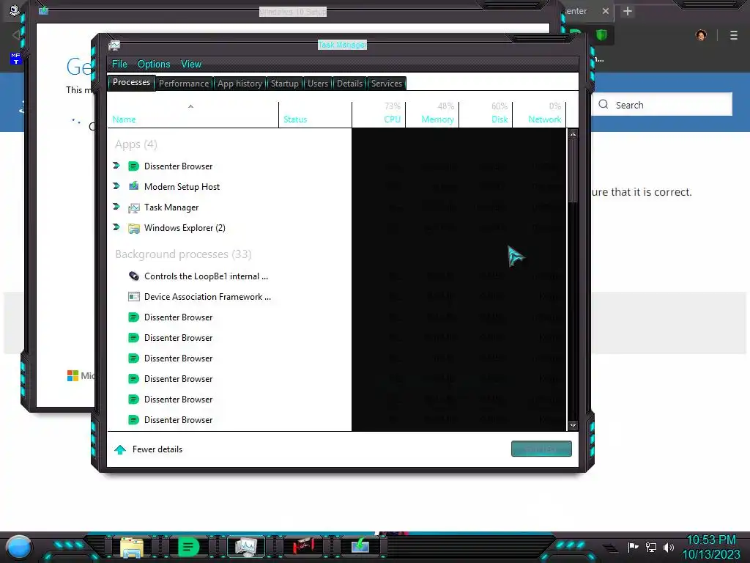This screenshot has width=750, height=563.
Task: Expand the Dissenter Browser app entry
Action: [x=116, y=166]
